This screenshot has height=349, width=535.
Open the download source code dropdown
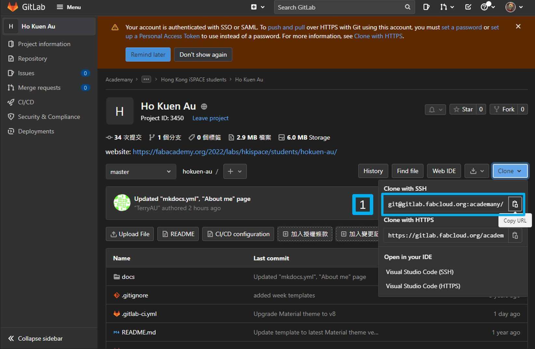point(477,171)
